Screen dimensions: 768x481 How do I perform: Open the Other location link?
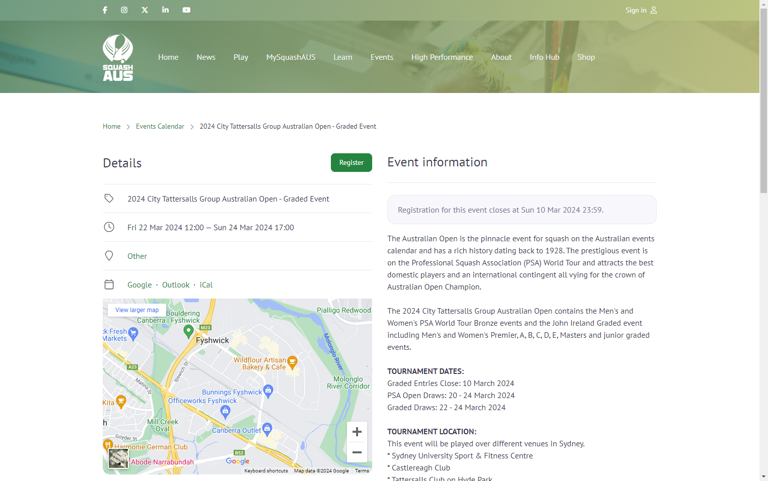(137, 256)
